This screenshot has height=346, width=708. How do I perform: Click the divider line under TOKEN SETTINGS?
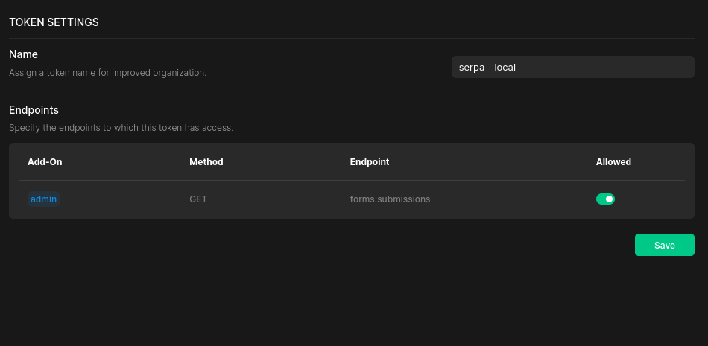352,39
